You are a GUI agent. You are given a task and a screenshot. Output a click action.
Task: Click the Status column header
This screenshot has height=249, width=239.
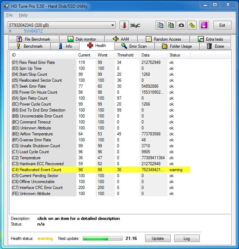(179, 55)
